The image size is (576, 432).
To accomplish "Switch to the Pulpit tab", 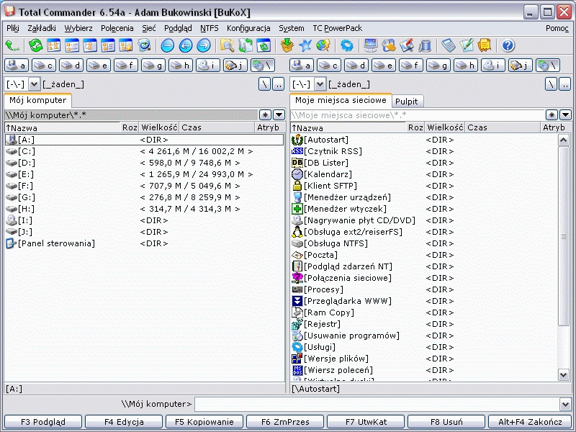I will pos(407,102).
